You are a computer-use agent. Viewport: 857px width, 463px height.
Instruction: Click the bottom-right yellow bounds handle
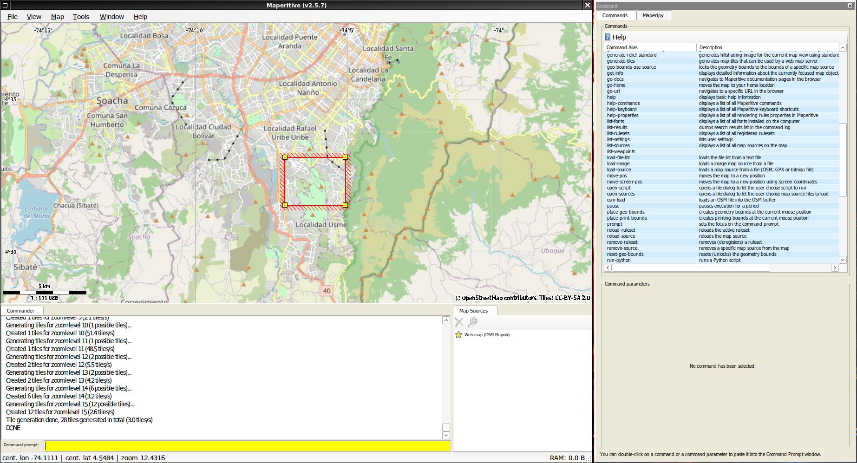coord(345,205)
